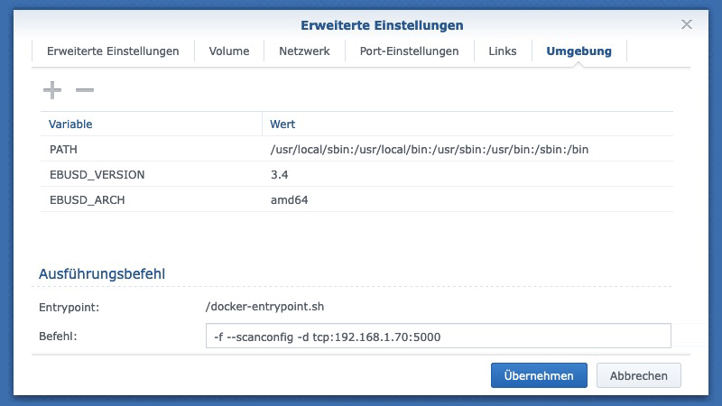
Task: Select the Links tab
Action: click(x=503, y=51)
